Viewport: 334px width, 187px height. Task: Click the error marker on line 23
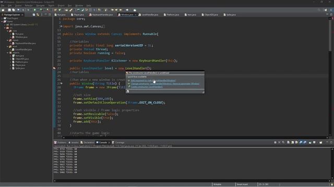[54, 68]
